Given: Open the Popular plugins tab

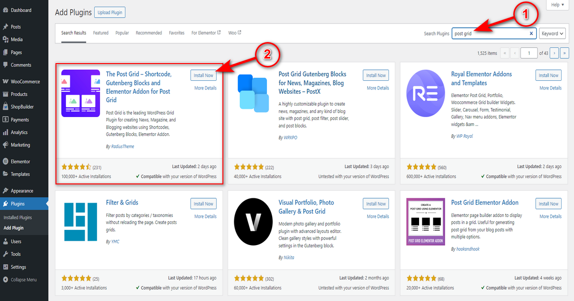Looking at the screenshot, I should (x=122, y=33).
